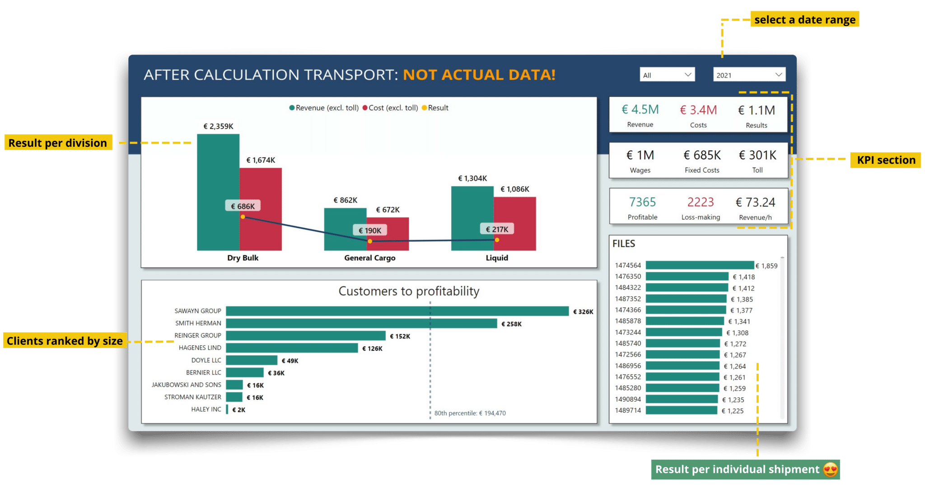The image size is (925, 494).
Task: Click the € 3.4M Costs KPI
Action: 698,116
